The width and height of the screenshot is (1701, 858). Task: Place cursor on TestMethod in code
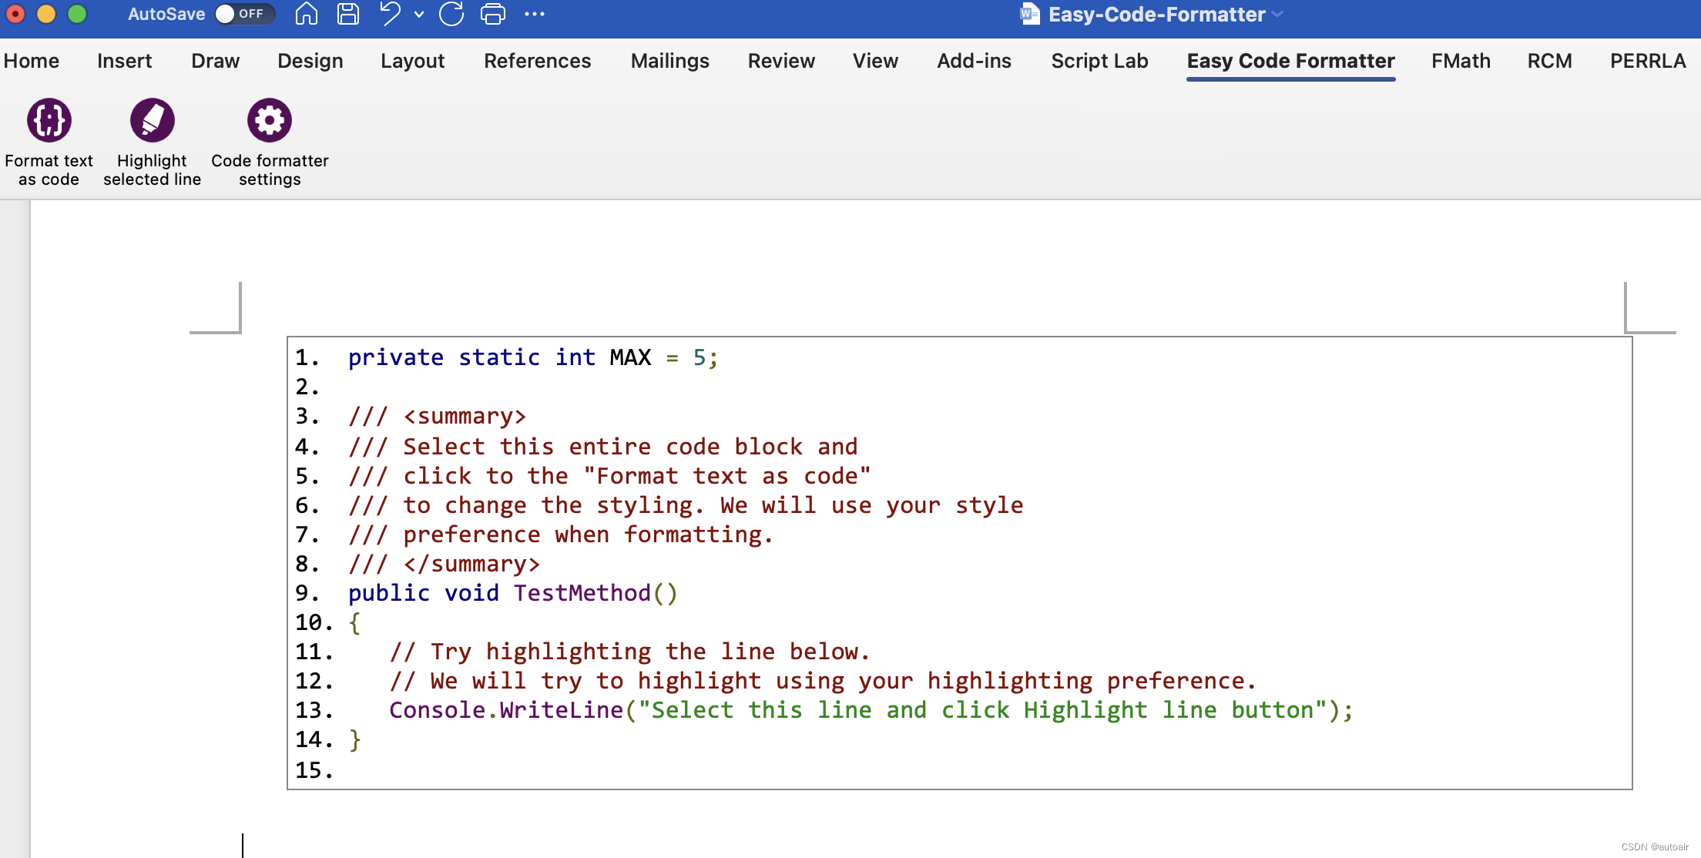(582, 593)
